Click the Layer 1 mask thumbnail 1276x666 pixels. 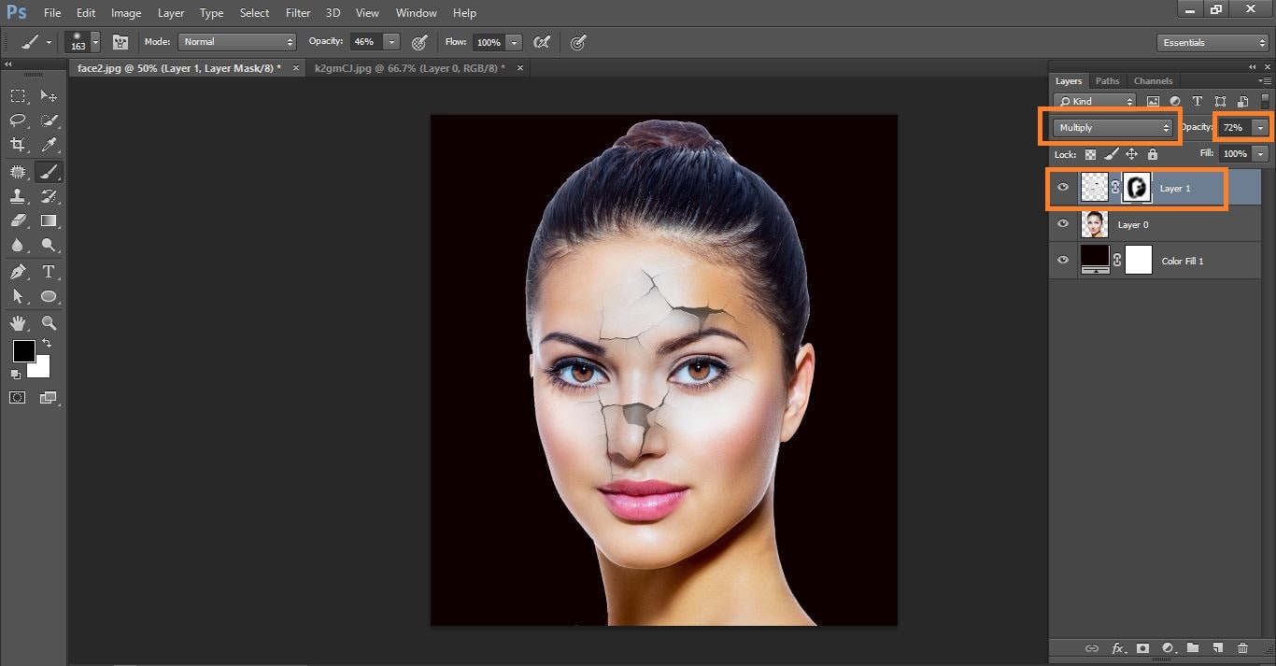(1137, 188)
